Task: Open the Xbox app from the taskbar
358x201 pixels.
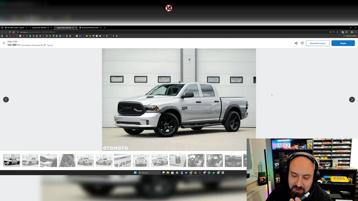Action: tap(218, 173)
